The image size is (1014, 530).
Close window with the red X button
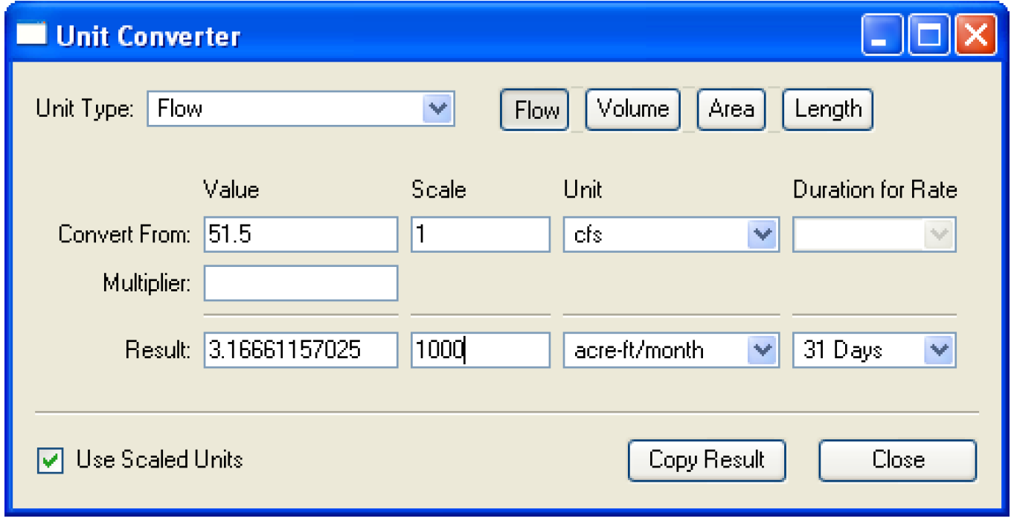975,36
